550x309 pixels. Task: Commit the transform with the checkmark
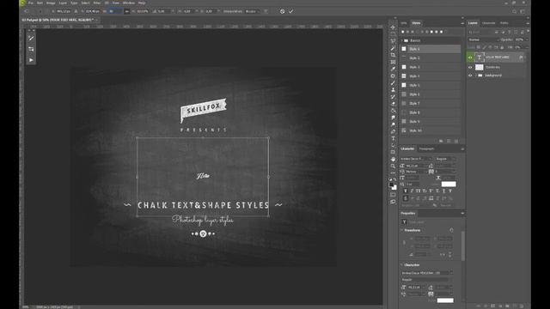[290, 11]
